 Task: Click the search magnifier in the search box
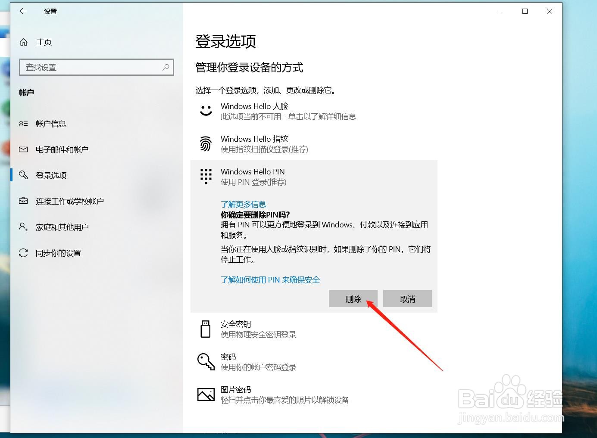pos(166,67)
